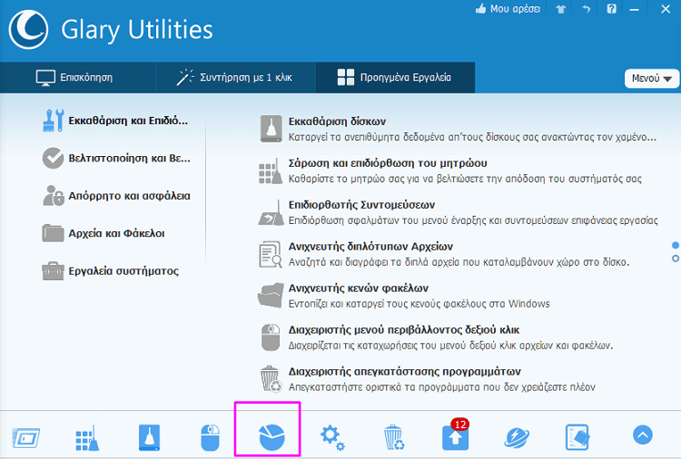Image resolution: width=681 pixels, height=459 pixels.
Task: Click the recycle bin icon beside Διαχειριστής απεγκατάστασης
Action: pos(271,379)
